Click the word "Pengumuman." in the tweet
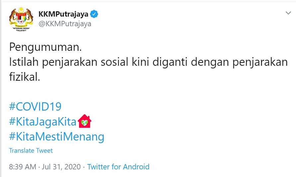The image size is (296, 177). point(45,47)
